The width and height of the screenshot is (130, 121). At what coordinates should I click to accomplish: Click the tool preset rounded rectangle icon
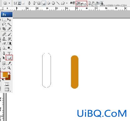pos(5,3)
